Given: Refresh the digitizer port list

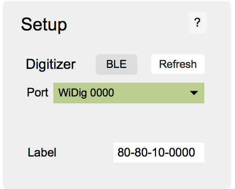Looking at the screenshot, I should click(x=178, y=64).
